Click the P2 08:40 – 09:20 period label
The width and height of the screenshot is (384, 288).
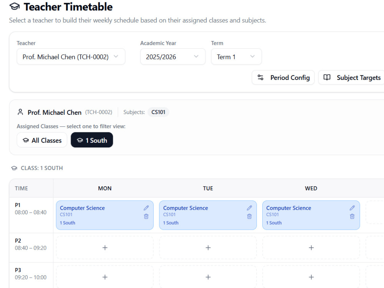click(31, 244)
